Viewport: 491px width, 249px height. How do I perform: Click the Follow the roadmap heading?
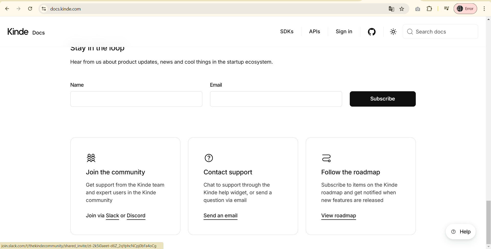[x=351, y=172]
